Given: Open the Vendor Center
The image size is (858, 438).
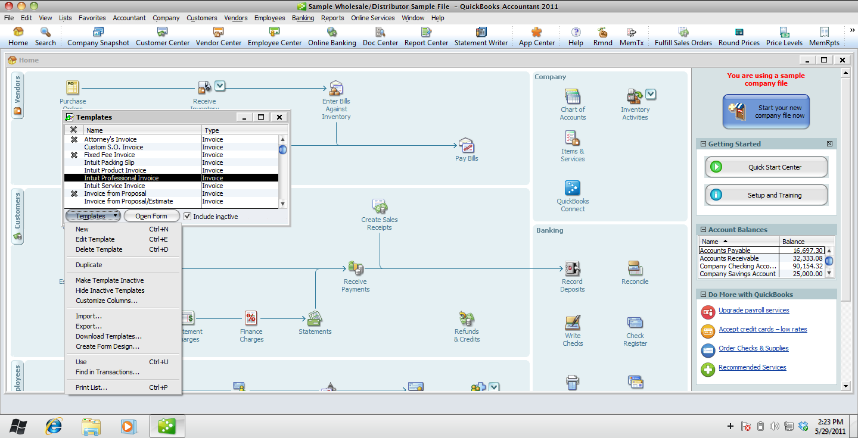Looking at the screenshot, I should click(219, 36).
